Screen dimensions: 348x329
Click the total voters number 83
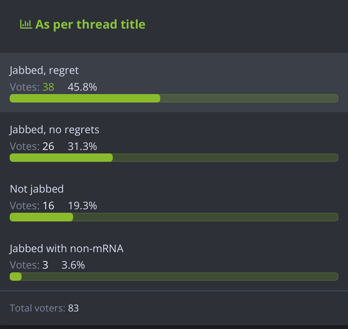click(73, 308)
